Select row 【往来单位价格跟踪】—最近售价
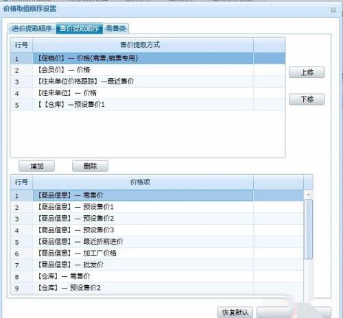The width and height of the screenshot is (343, 318). (x=147, y=82)
